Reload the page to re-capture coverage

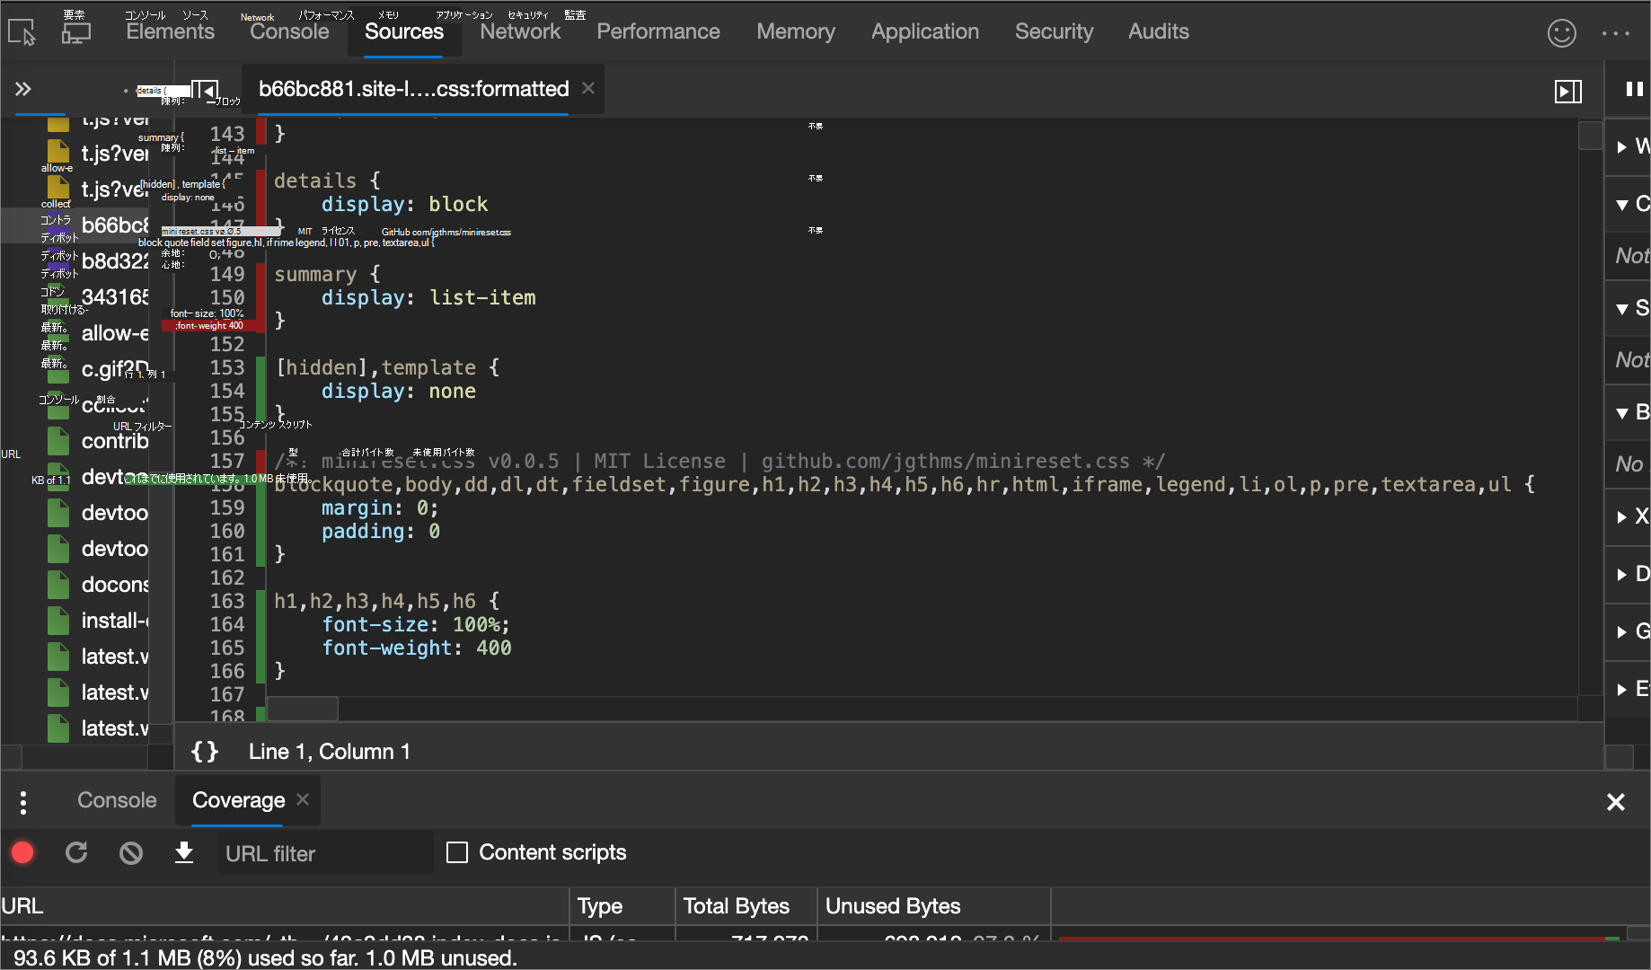point(76,852)
